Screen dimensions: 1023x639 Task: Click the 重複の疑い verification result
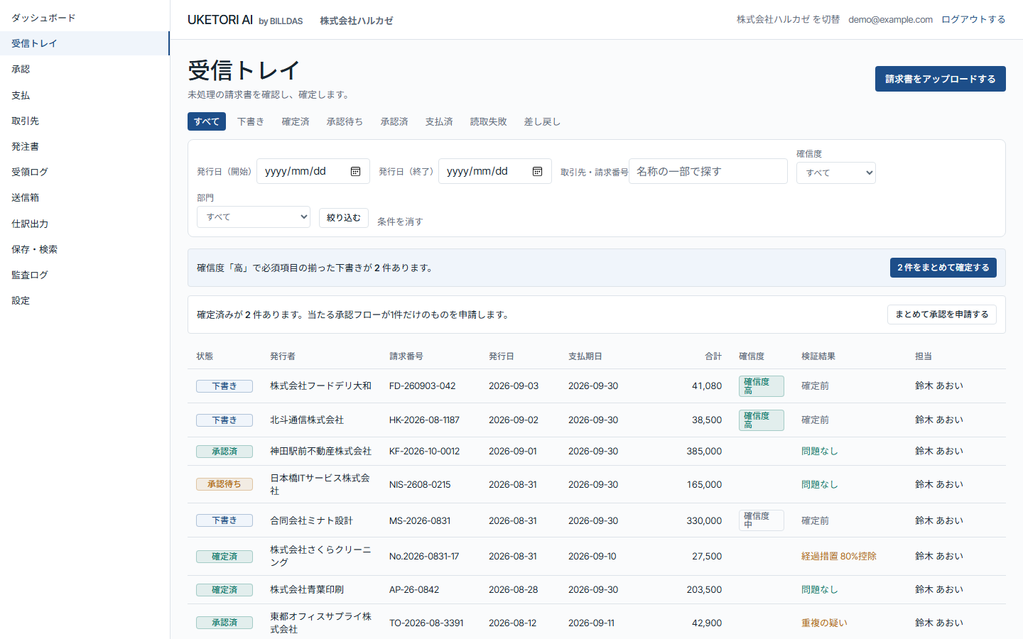tap(824, 623)
